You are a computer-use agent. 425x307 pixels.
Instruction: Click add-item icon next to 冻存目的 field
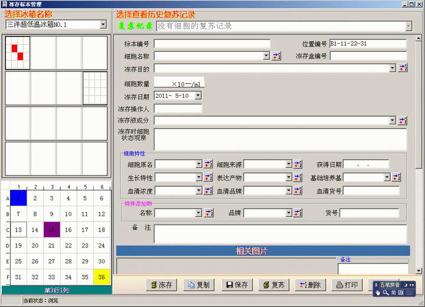click(x=403, y=68)
